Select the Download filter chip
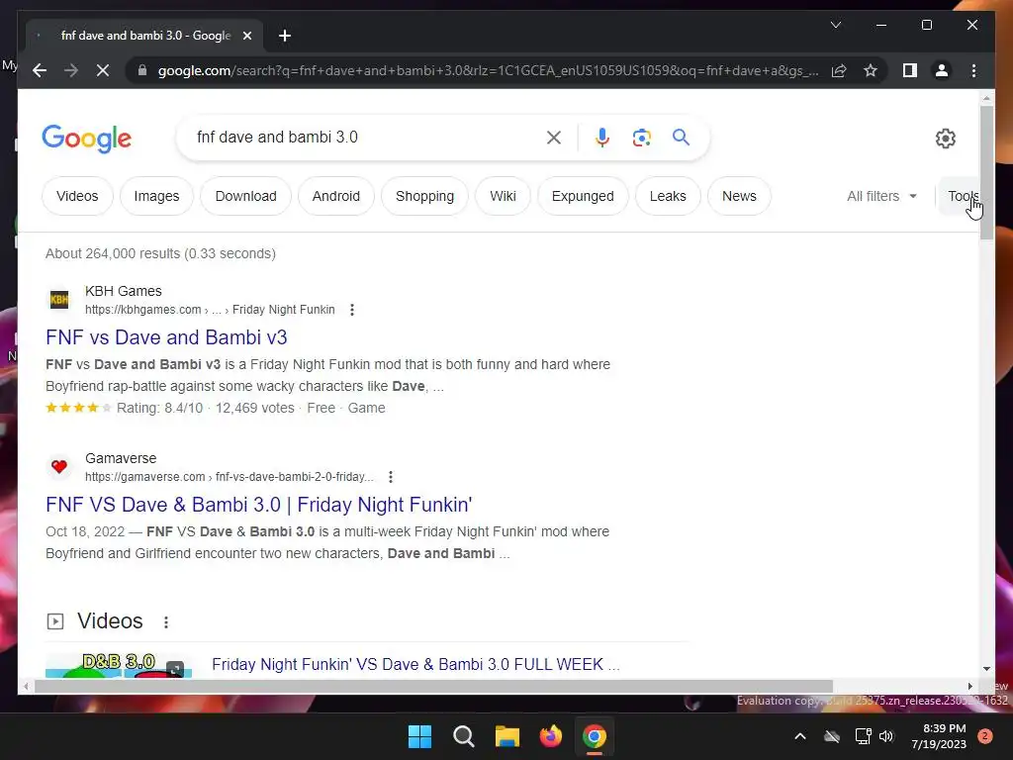The height and width of the screenshot is (760, 1013). [245, 196]
